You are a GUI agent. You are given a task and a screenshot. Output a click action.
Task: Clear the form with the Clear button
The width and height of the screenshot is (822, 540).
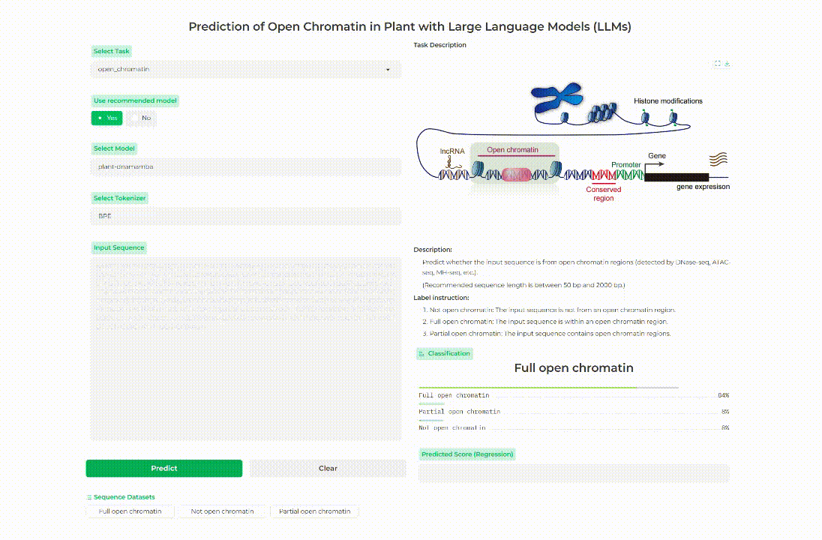pyautogui.click(x=328, y=468)
